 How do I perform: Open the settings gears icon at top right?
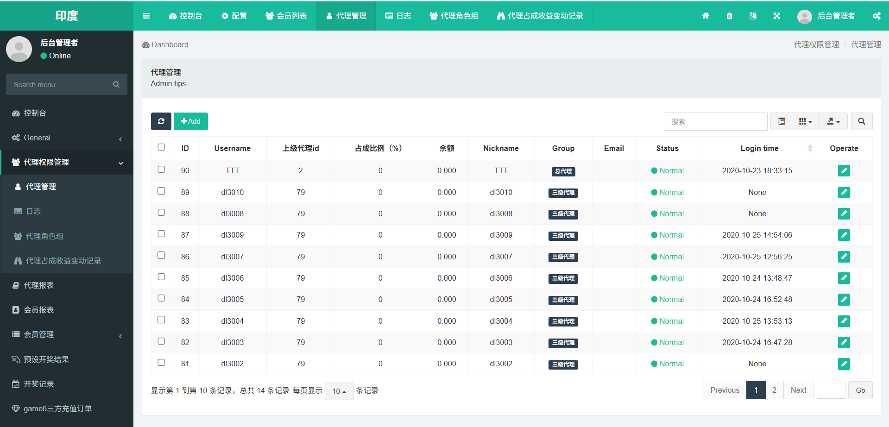[x=876, y=16]
